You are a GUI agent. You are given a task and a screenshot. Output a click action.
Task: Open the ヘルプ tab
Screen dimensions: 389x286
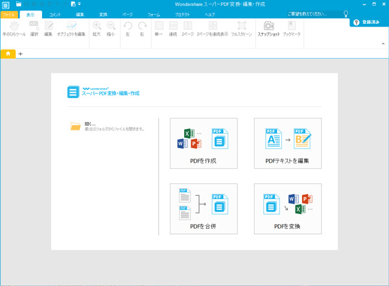pyautogui.click(x=209, y=15)
